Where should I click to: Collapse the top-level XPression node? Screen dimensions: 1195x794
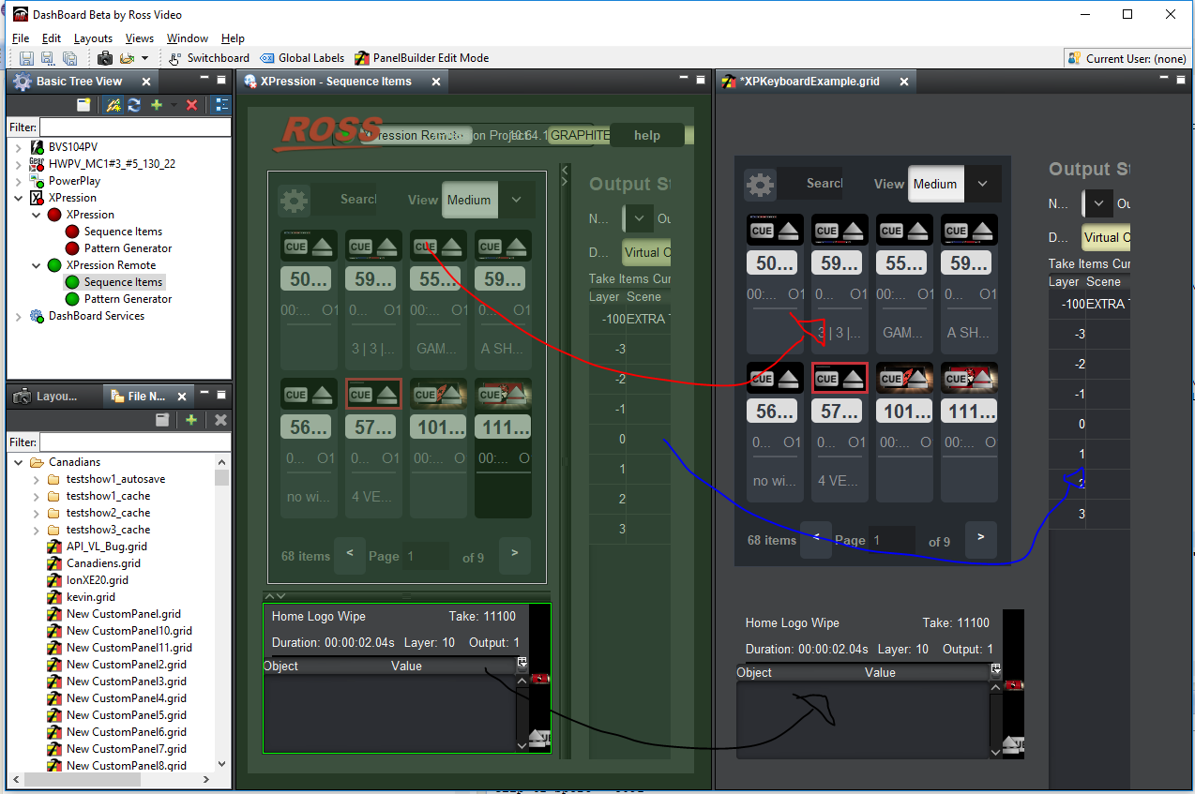(x=19, y=198)
